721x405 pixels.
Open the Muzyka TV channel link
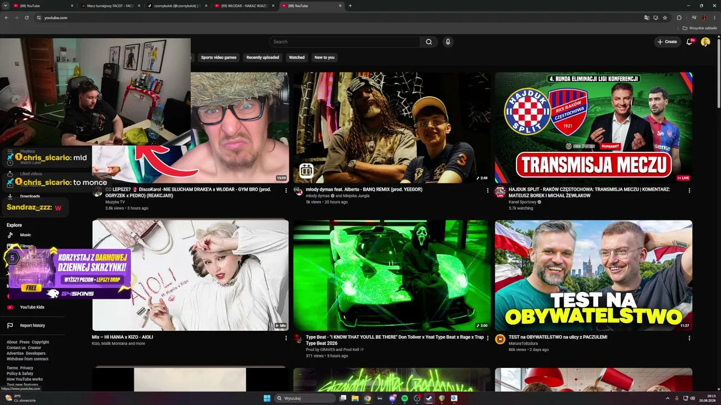[115, 201]
